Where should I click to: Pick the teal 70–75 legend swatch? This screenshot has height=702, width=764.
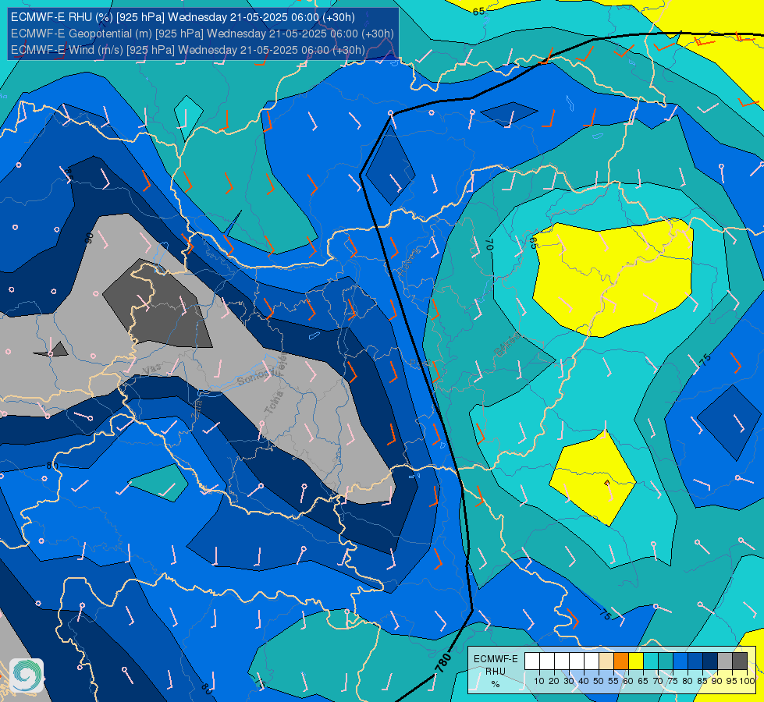point(666,661)
